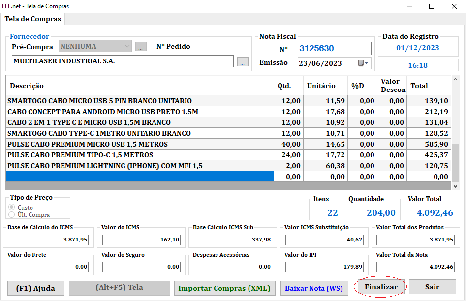Click supplier field MULTILASER INDUSTRIAL S.A.
Viewport: 466px width, 301px height.
pyautogui.click(x=123, y=61)
